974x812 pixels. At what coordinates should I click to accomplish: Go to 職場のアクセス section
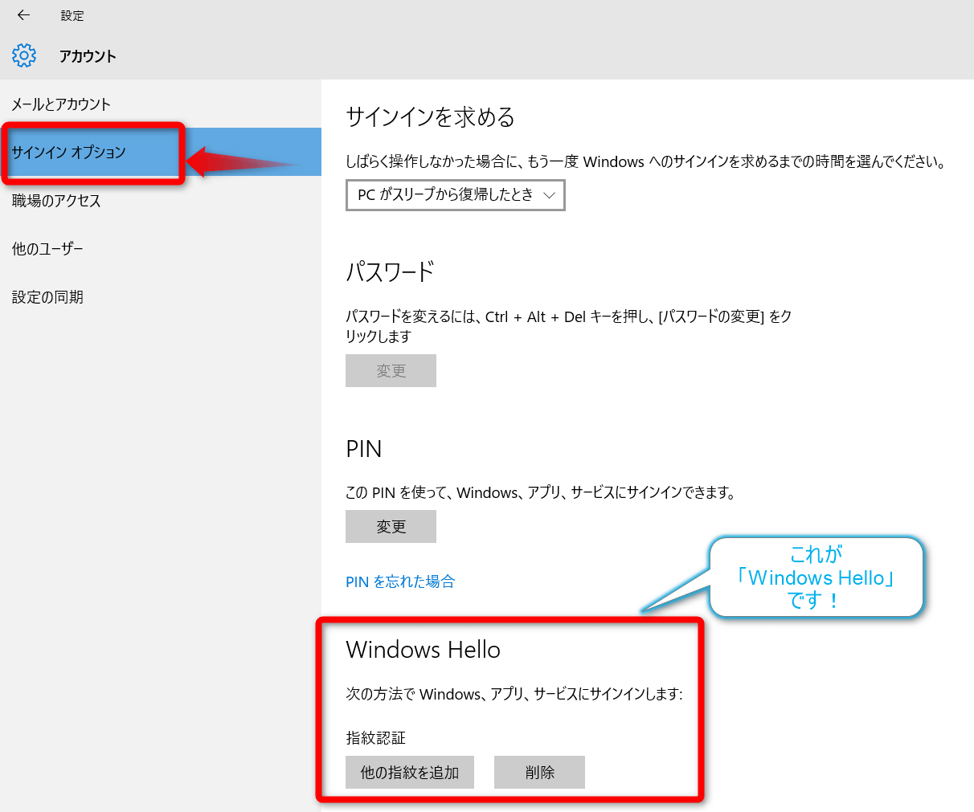click(x=56, y=201)
